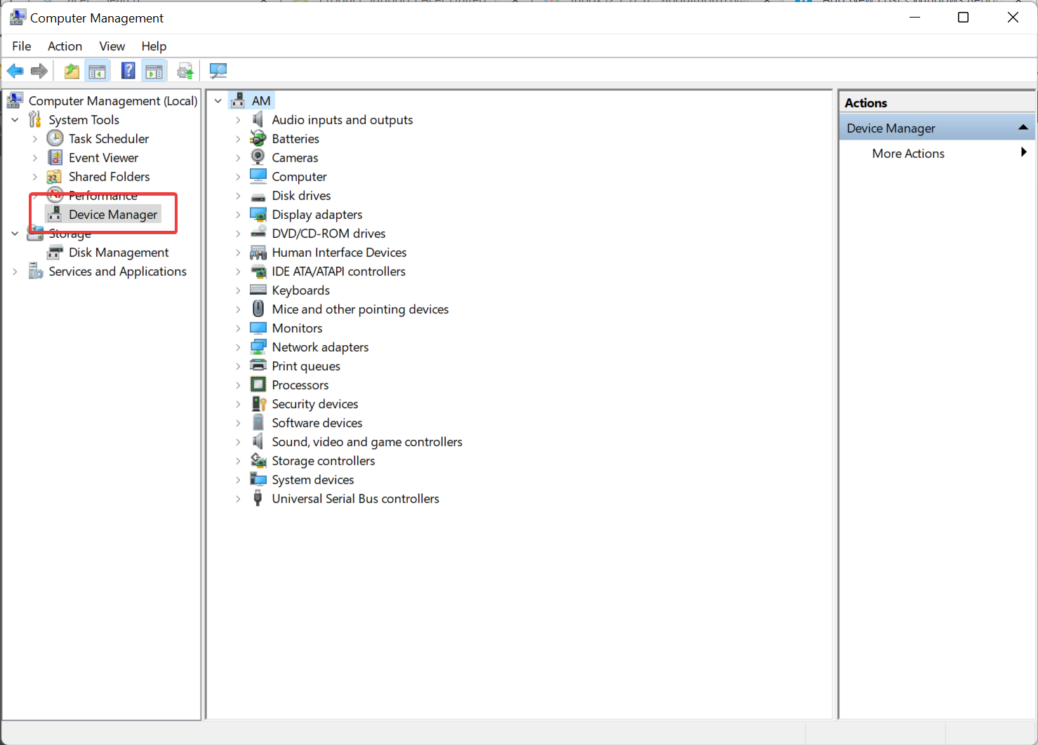This screenshot has height=745, width=1038.
Task: Expand Mice and other pointing devices
Action: [238, 309]
